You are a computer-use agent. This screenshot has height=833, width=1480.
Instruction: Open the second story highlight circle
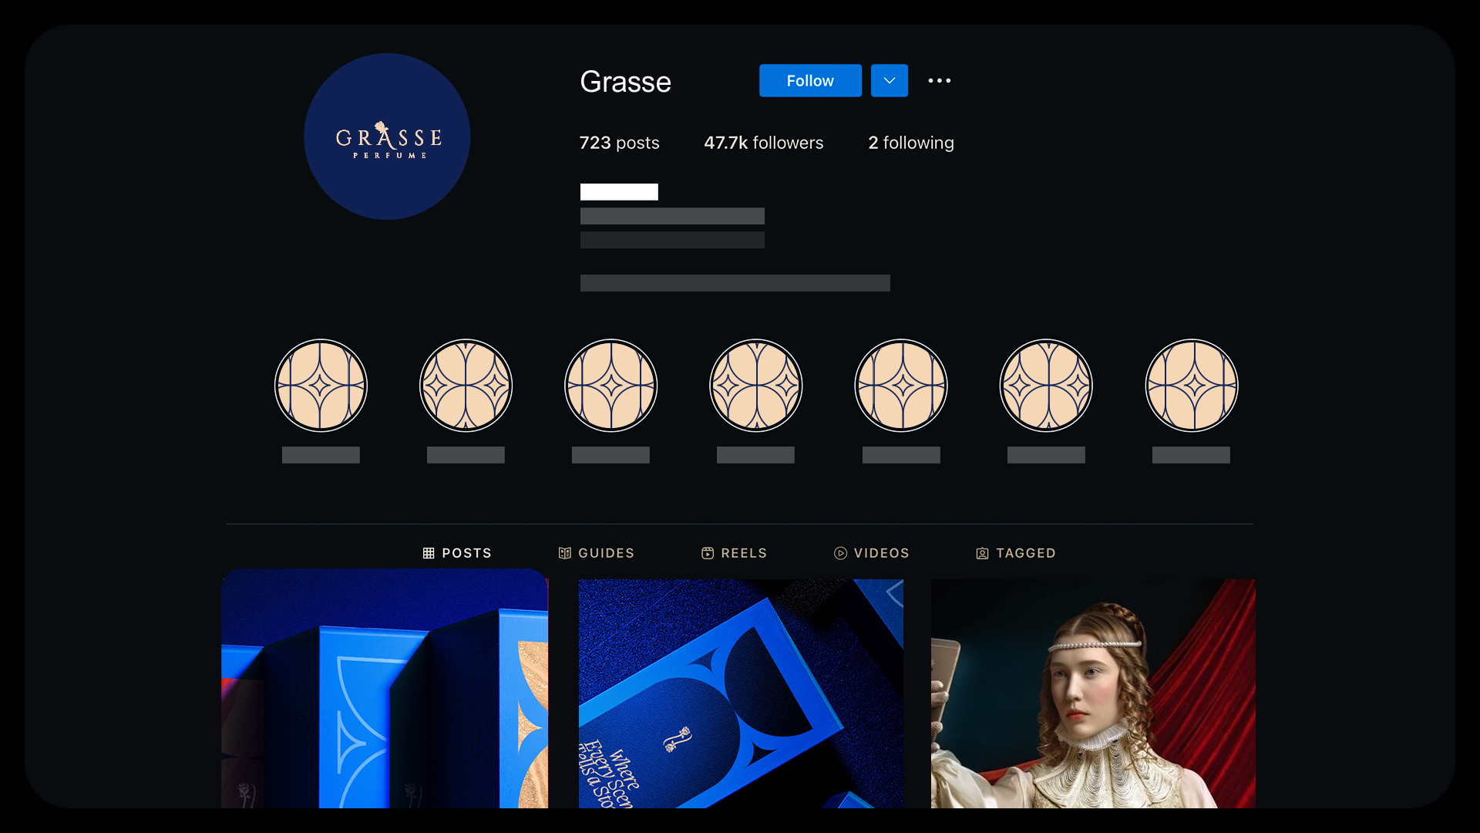(466, 386)
